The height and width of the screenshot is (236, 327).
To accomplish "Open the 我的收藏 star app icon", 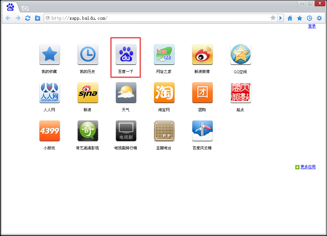I will pos(50,54).
